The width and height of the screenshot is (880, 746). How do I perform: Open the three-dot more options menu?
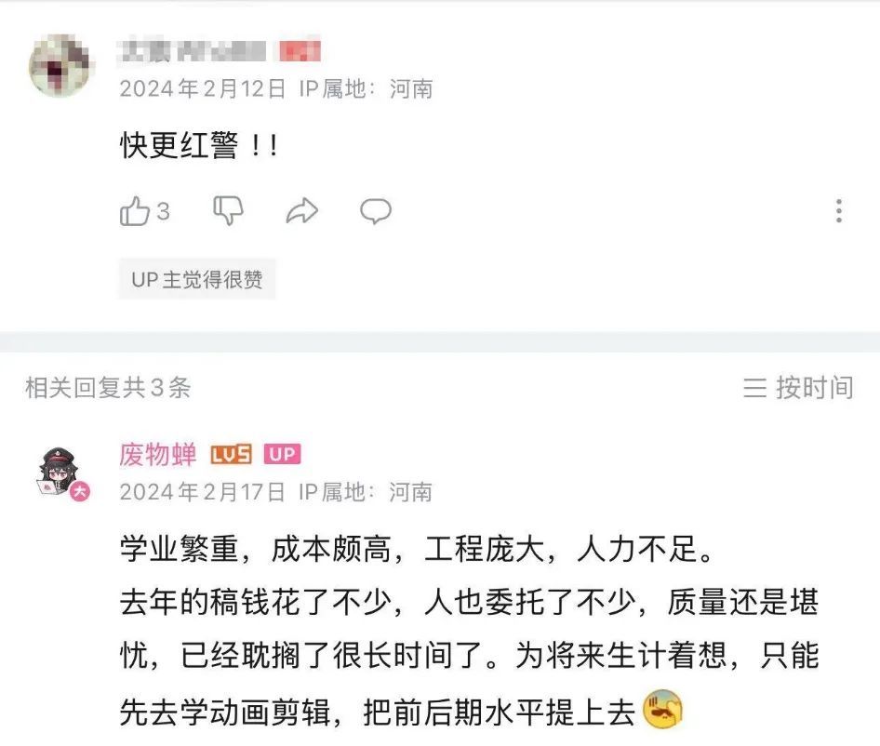(838, 211)
